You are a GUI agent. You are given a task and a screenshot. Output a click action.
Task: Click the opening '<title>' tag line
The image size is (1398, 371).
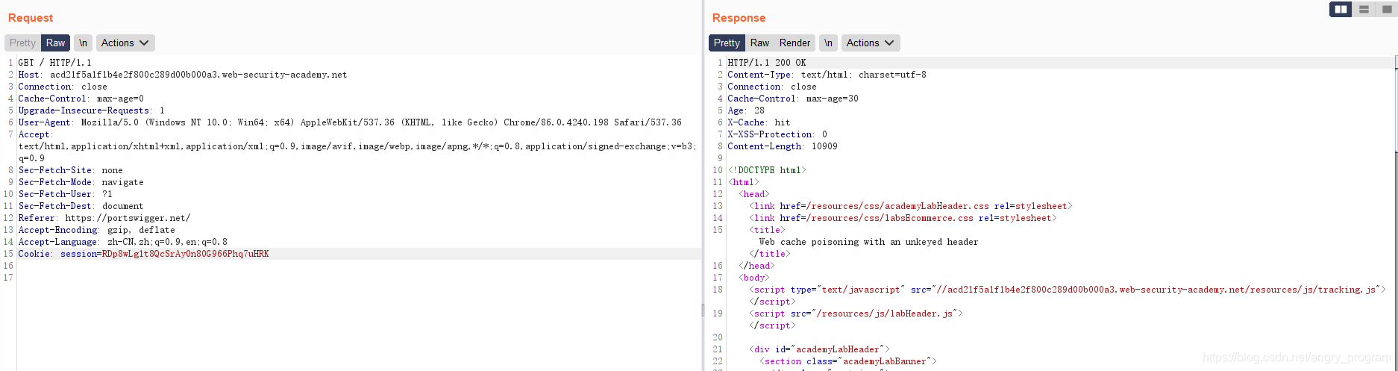767,230
